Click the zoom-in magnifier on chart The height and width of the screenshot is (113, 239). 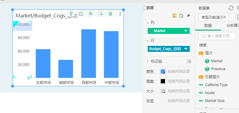91,14
